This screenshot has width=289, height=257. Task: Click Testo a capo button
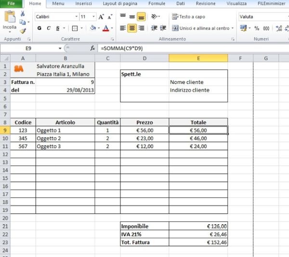(x=188, y=17)
